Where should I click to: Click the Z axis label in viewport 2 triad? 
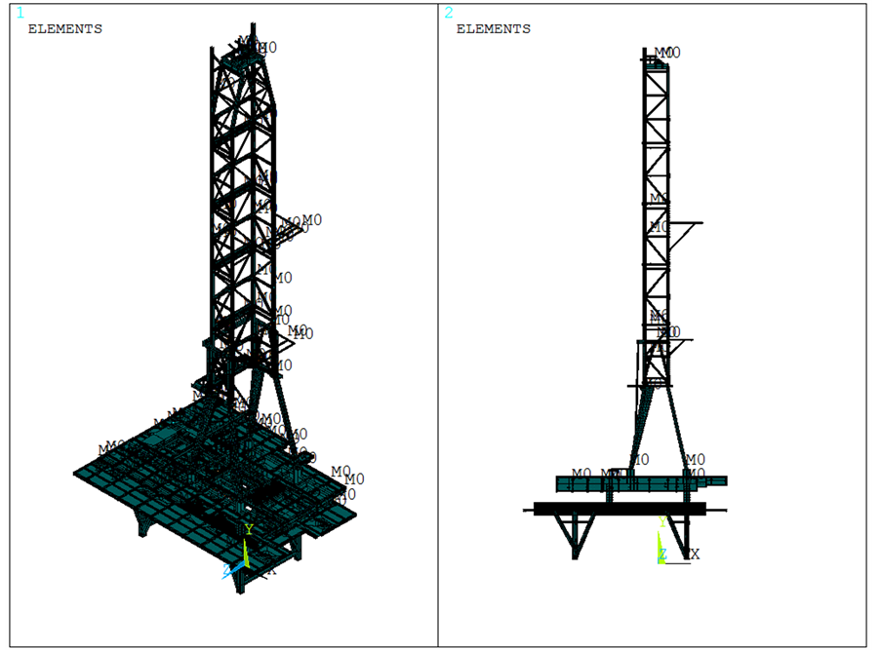point(662,554)
